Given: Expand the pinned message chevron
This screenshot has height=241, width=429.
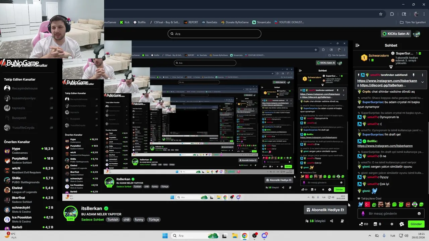Looking at the screenshot, I should point(422,82).
